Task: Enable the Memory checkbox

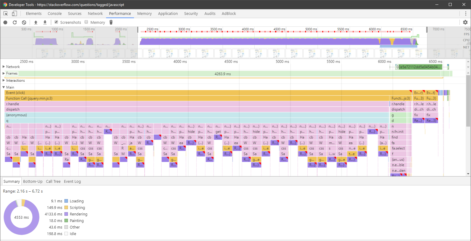Action: pos(86,22)
